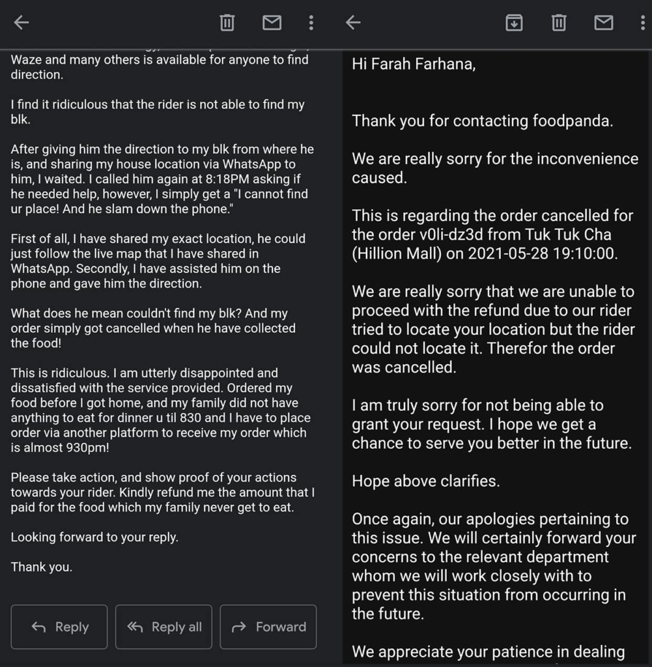Delete the foodpanda email with trash icon
652x667 pixels.
559,23
